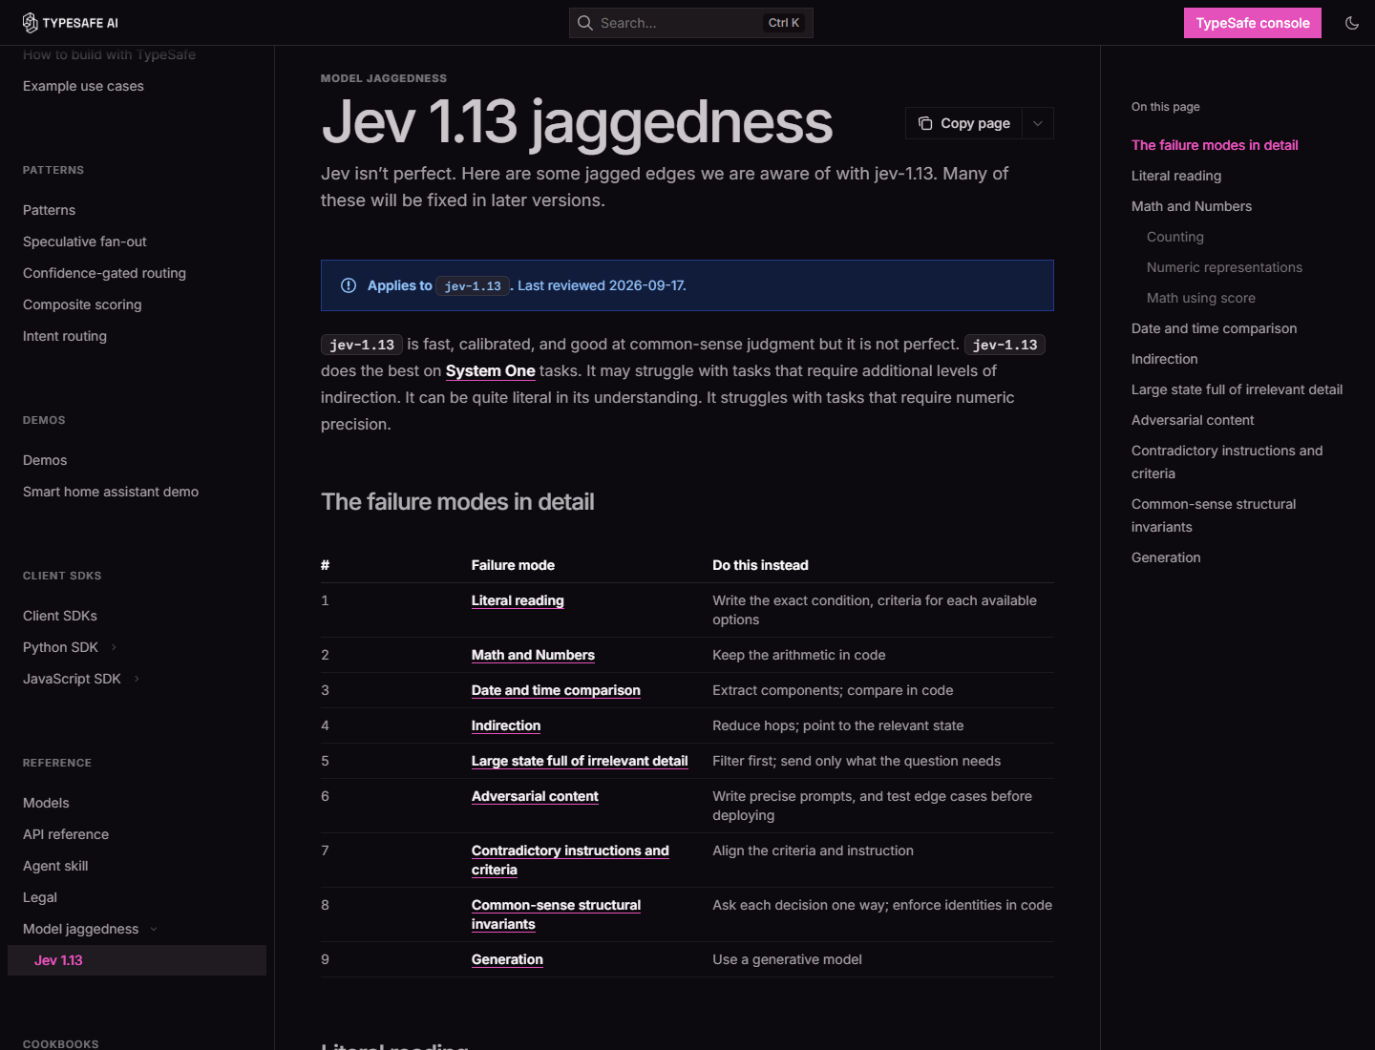Collapse Model jaggedness chevron
This screenshot has height=1050, width=1375.
154,929
